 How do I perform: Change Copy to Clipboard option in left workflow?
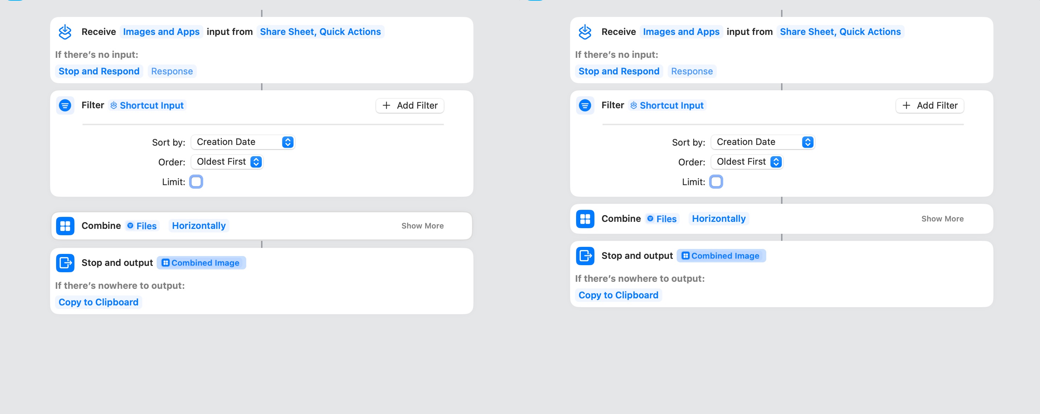pyautogui.click(x=98, y=302)
